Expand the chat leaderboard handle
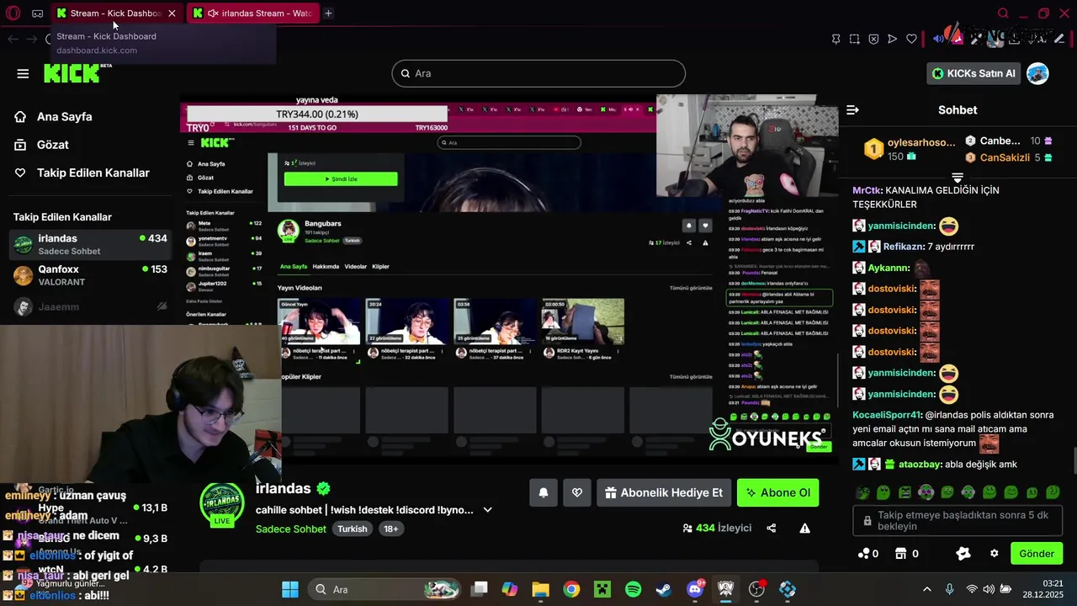This screenshot has height=606, width=1077. [958, 178]
